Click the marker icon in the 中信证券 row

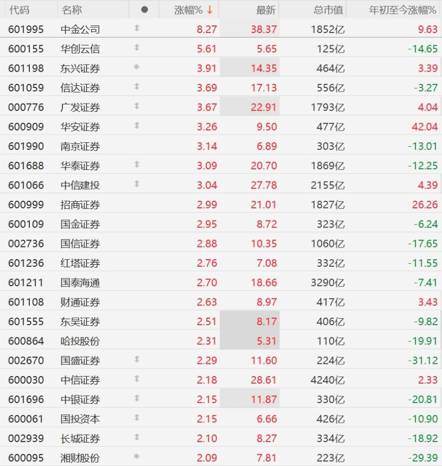[137, 379]
